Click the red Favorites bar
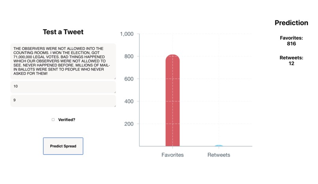Screen dimensions: 318x184 click(172, 100)
